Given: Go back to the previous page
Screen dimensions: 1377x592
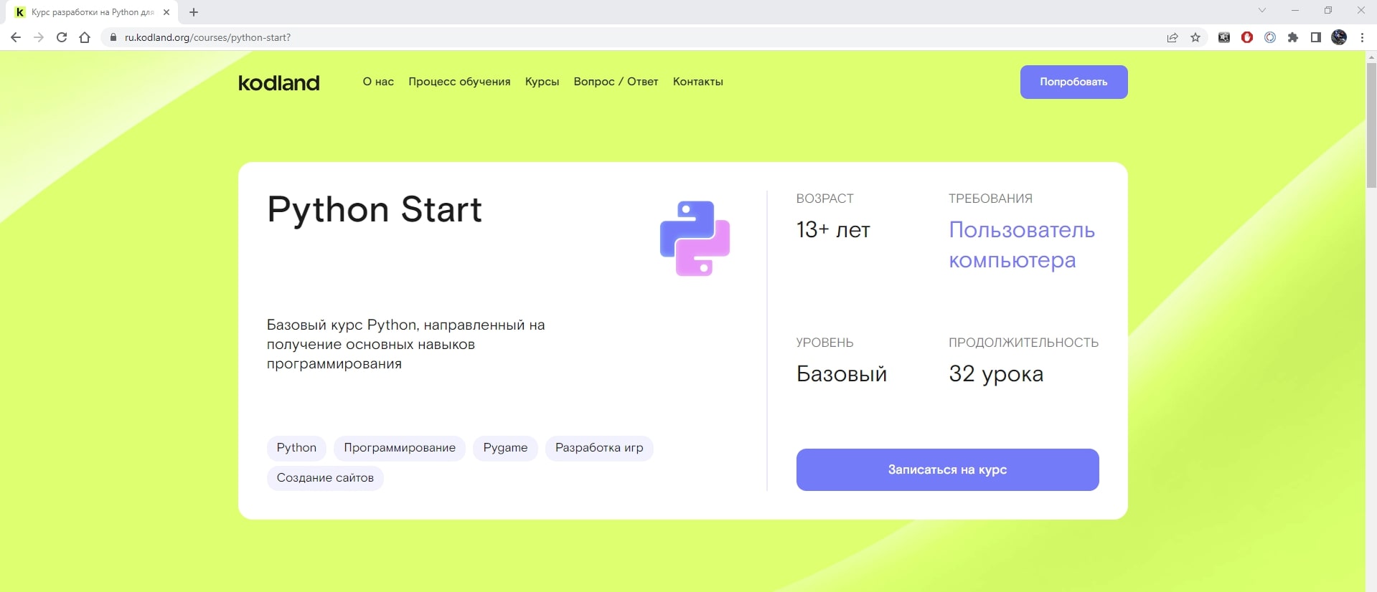Looking at the screenshot, I should coord(16,37).
